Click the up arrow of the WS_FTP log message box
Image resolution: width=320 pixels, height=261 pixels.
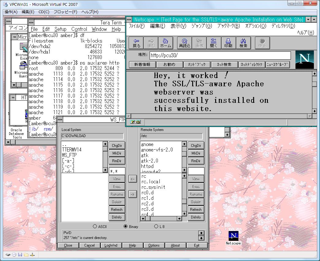click(201, 233)
